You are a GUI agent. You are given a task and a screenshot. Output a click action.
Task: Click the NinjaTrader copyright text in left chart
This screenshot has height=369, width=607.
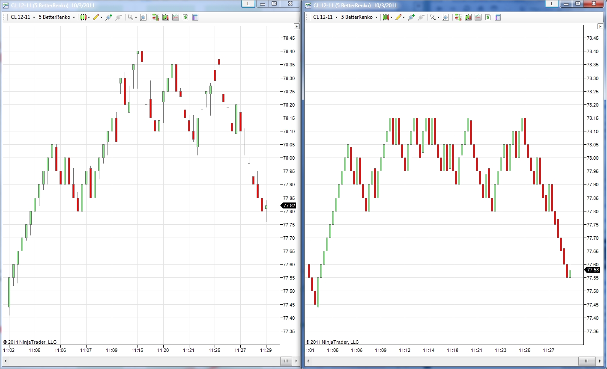pyautogui.click(x=30, y=342)
